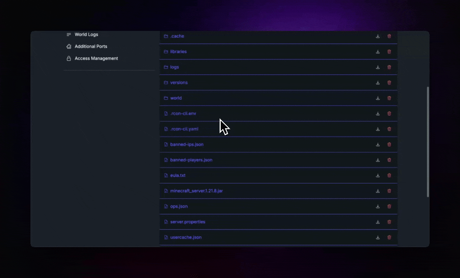Open Additional Ports in the sidebar
Viewport: 460px width, 278px height.
[91, 46]
